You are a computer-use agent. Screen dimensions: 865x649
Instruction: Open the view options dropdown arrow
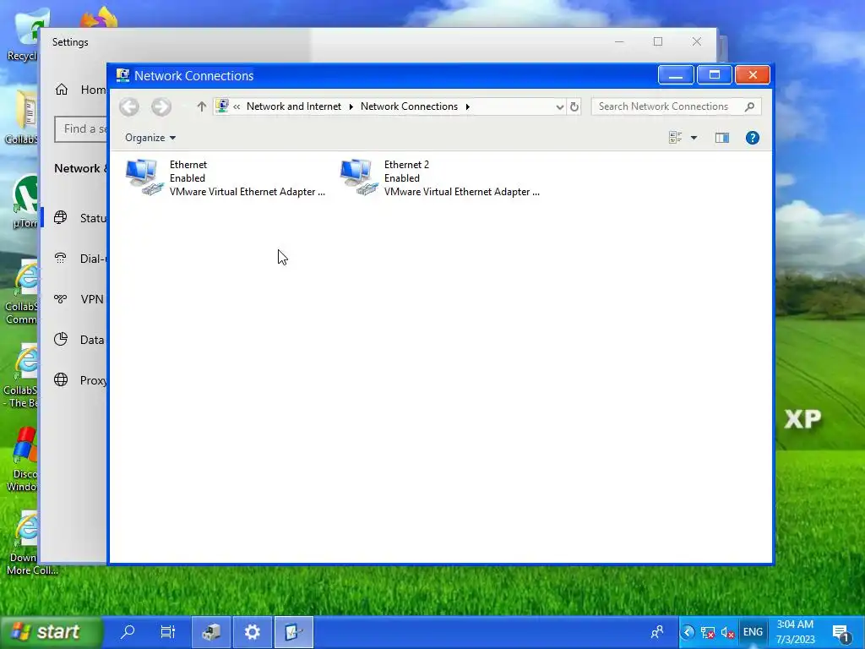pos(694,138)
